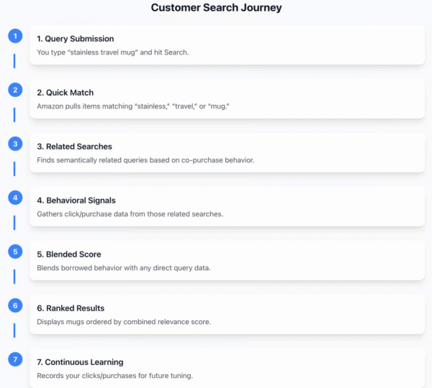The image size is (432, 388).
Task: Click the 'Blends borrowed behavior' description
Action: (124, 268)
